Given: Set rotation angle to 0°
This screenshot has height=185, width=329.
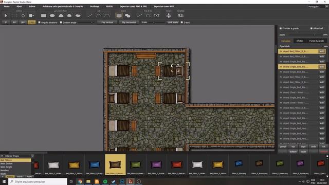Looking at the screenshot, I should point(6,23).
